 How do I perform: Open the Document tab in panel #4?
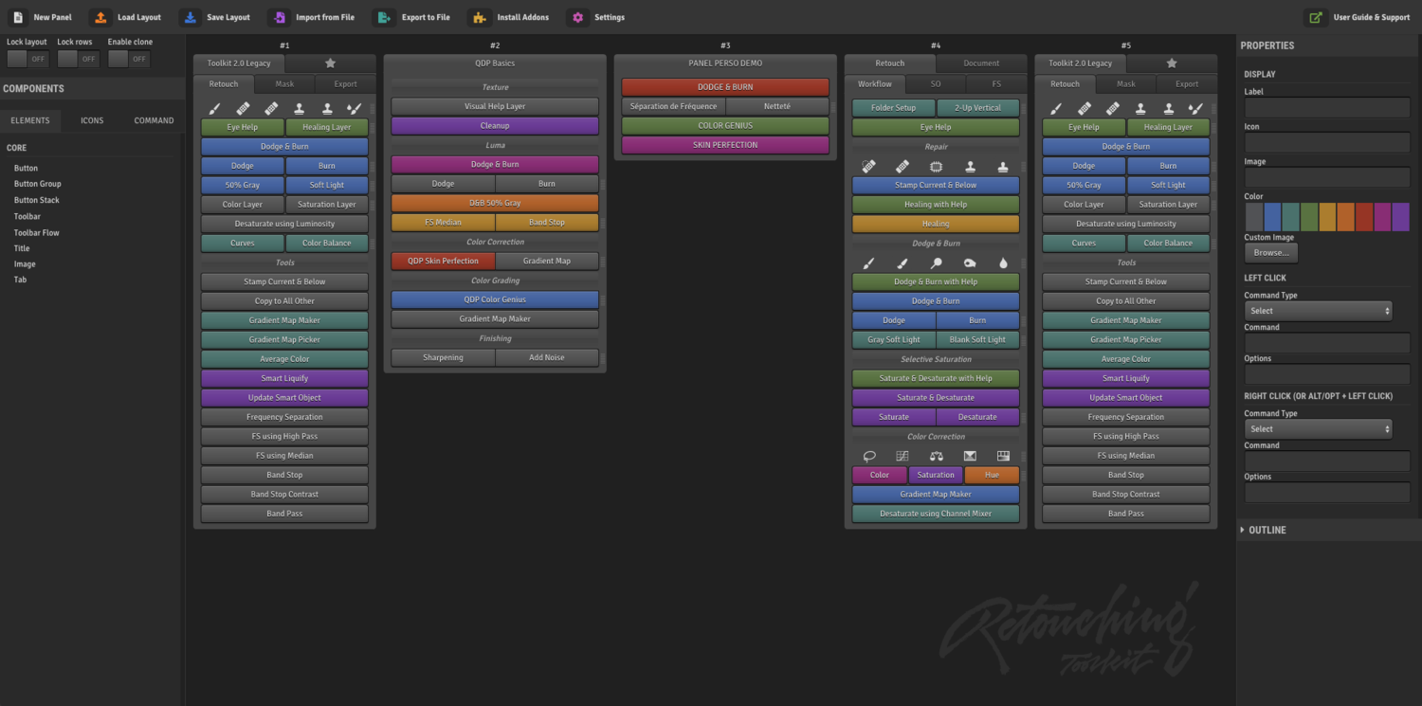pyautogui.click(x=981, y=63)
